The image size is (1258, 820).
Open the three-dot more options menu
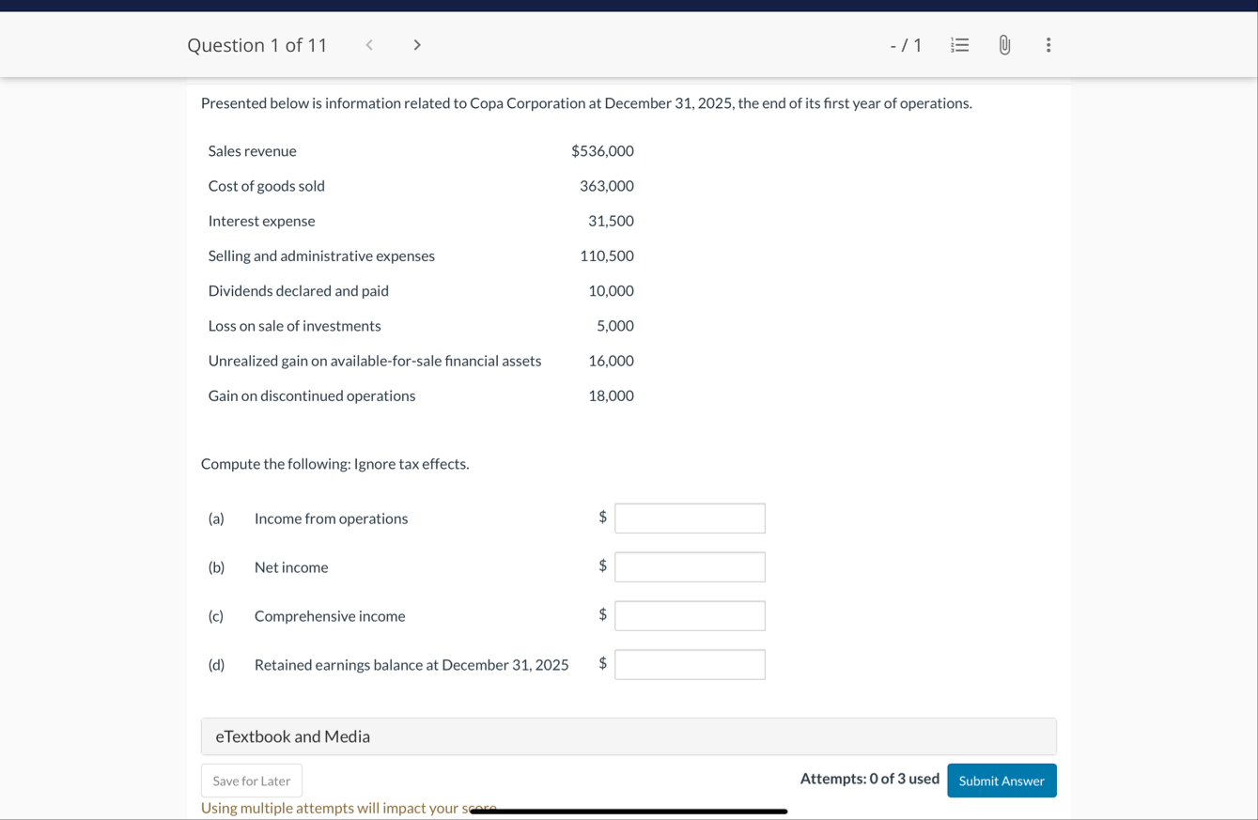(x=1048, y=45)
